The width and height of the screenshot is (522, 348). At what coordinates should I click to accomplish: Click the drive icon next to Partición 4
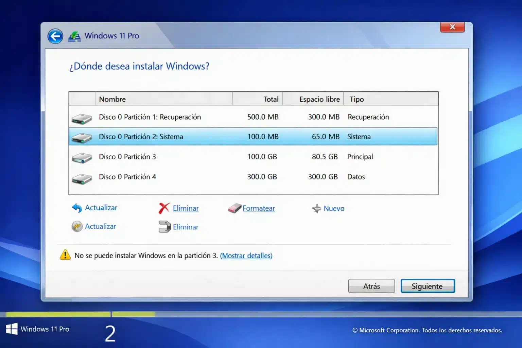click(x=82, y=177)
